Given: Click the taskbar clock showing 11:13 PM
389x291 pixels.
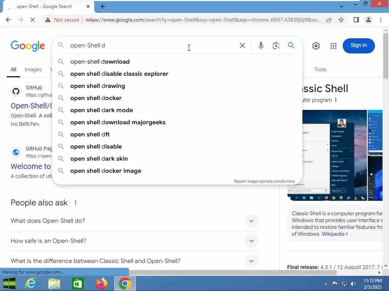Looking at the screenshot, I should point(372,284).
